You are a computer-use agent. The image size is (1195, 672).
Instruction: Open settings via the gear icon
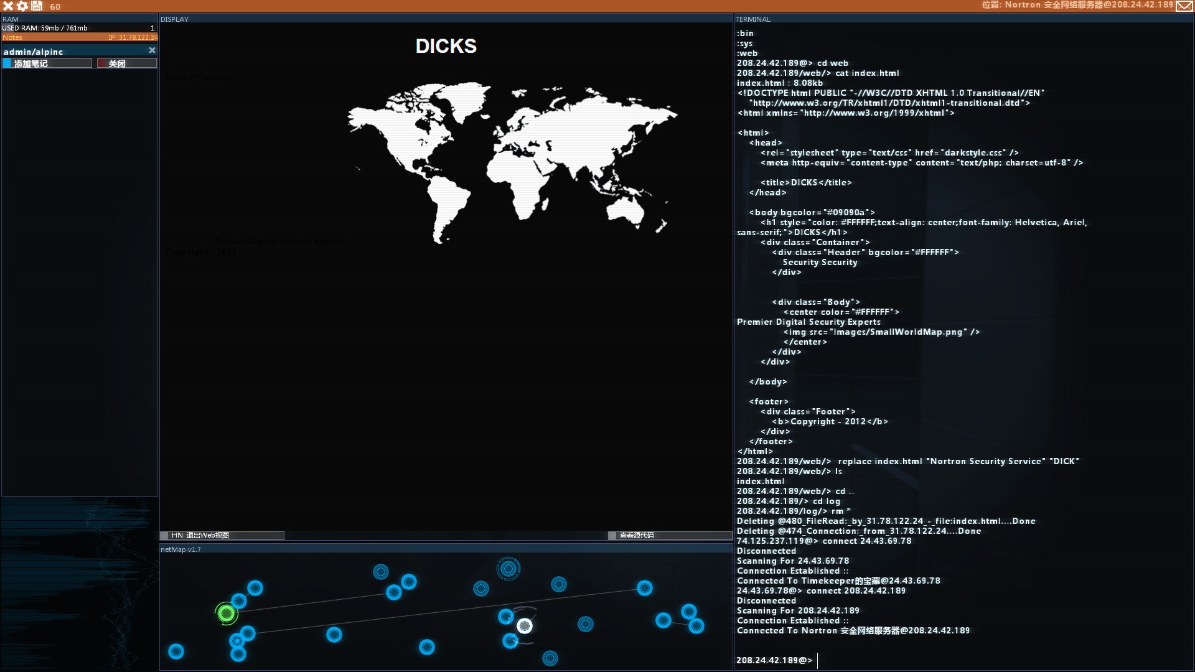(22, 6)
